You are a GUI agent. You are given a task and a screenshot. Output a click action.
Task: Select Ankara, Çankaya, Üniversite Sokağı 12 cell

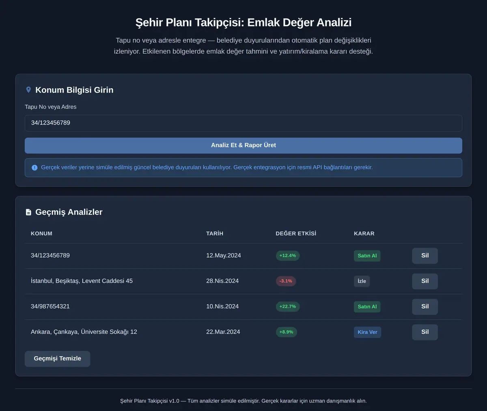[x=84, y=332]
